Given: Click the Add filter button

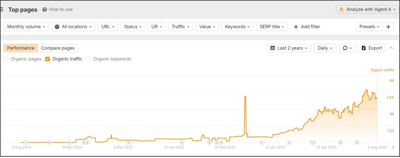Looking at the screenshot, I should pos(307,27).
